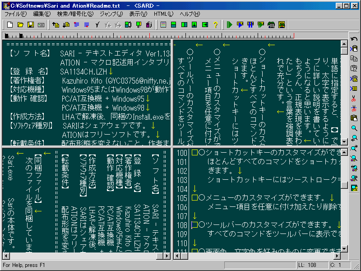The image size is (361, 271).
Task: Cut with the red scissors icon
Action: coord(354,98)
